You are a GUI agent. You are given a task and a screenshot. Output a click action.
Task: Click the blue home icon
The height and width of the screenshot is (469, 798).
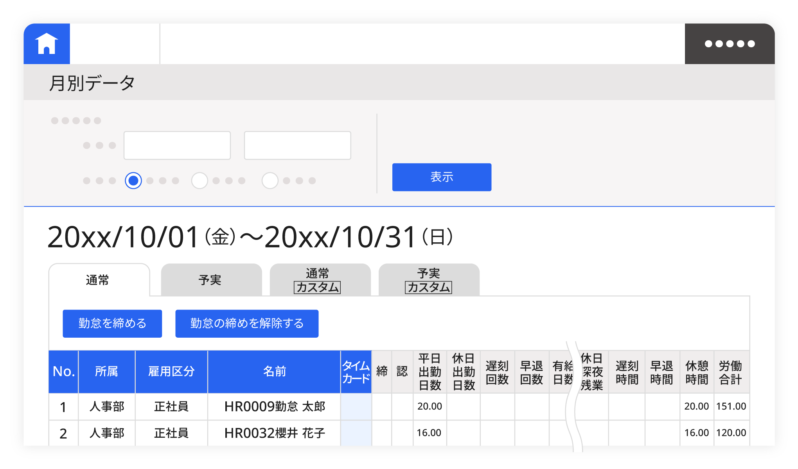pyautogui.click(x=47, y=44)
